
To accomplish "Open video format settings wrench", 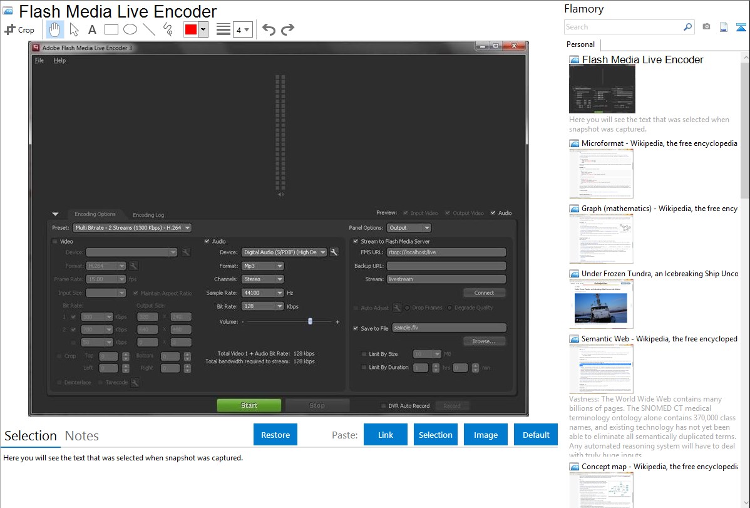I will [133, 266].
